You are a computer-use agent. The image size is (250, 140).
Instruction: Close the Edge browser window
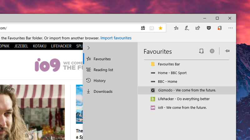point(230,18)
